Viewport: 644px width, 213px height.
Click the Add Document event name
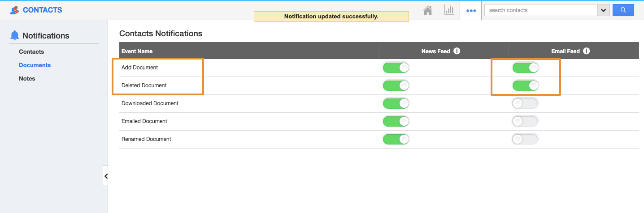(x=139, y=68)
